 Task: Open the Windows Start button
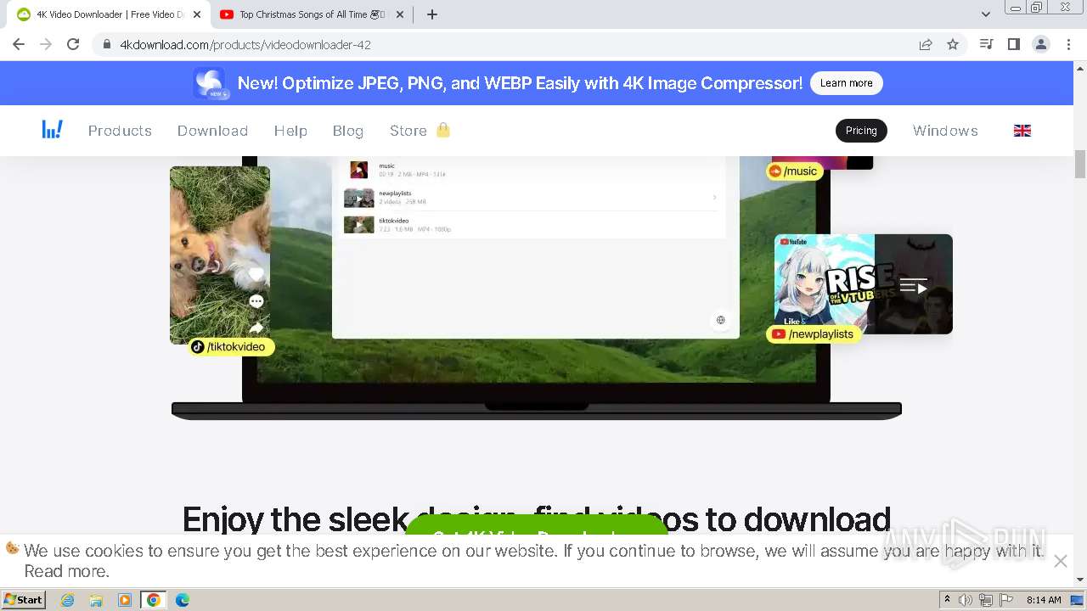point(23,600)
